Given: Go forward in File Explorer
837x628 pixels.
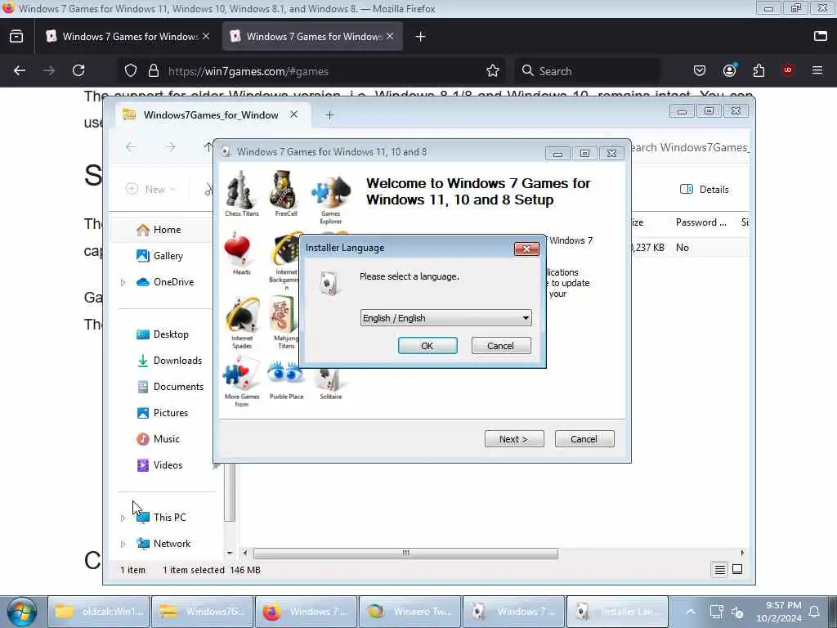Looking at the screenshot, I should (x=170, y=147).
